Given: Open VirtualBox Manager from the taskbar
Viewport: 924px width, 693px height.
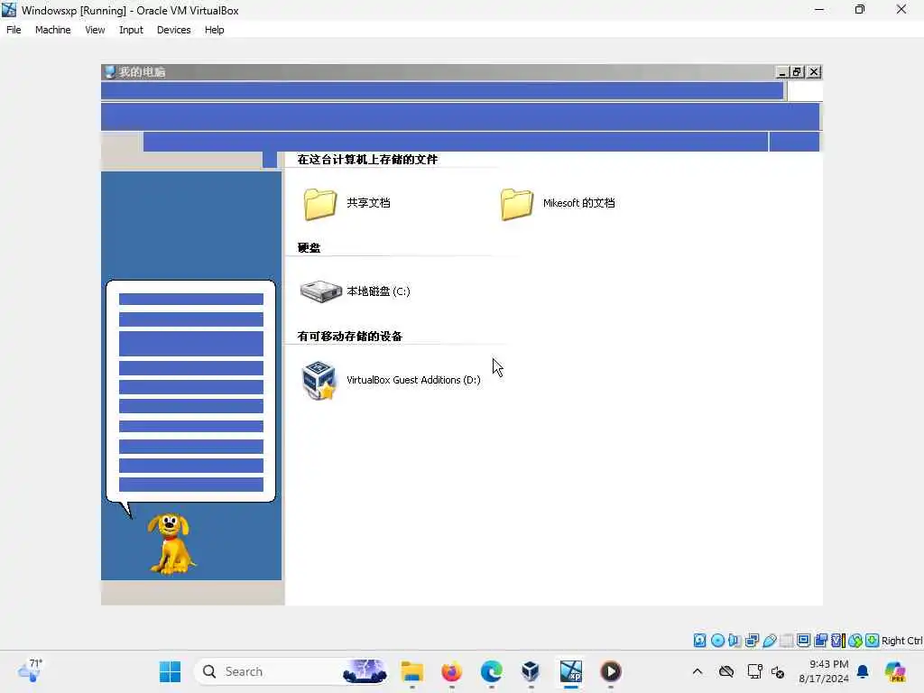Looking at the screenshot, I should coord(531,671).
